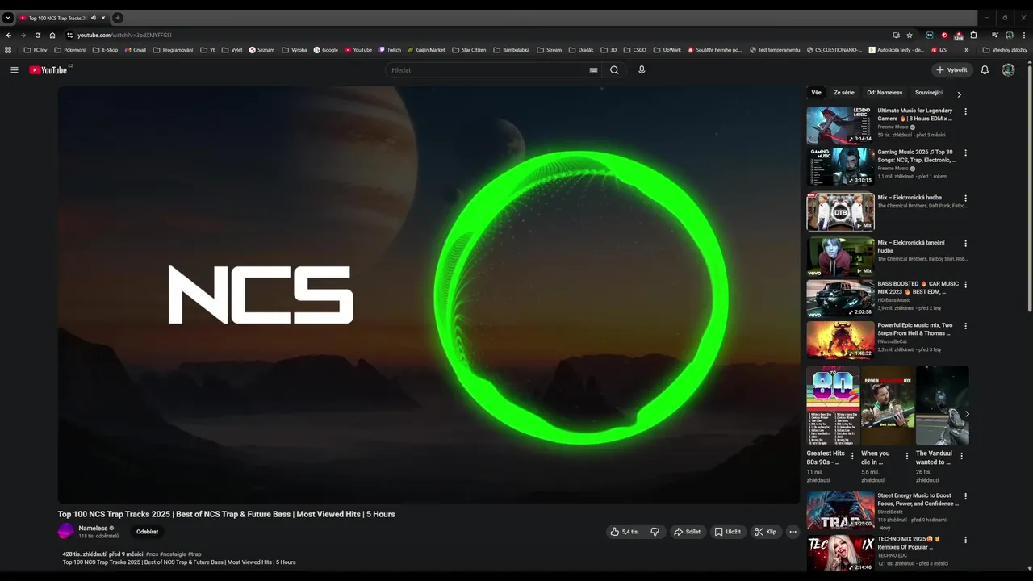Open the notifications bell
The width and height of the screenshot is (1033, 581).
(x=985, y=70)
